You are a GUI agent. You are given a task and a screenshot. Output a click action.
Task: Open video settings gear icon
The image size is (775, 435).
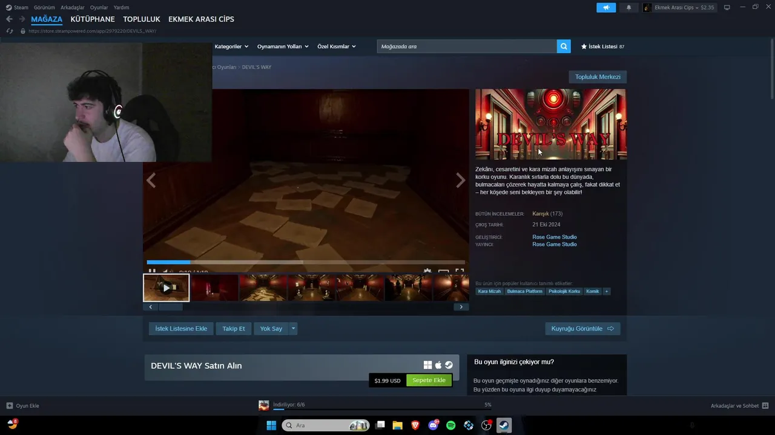coord(427,271)
